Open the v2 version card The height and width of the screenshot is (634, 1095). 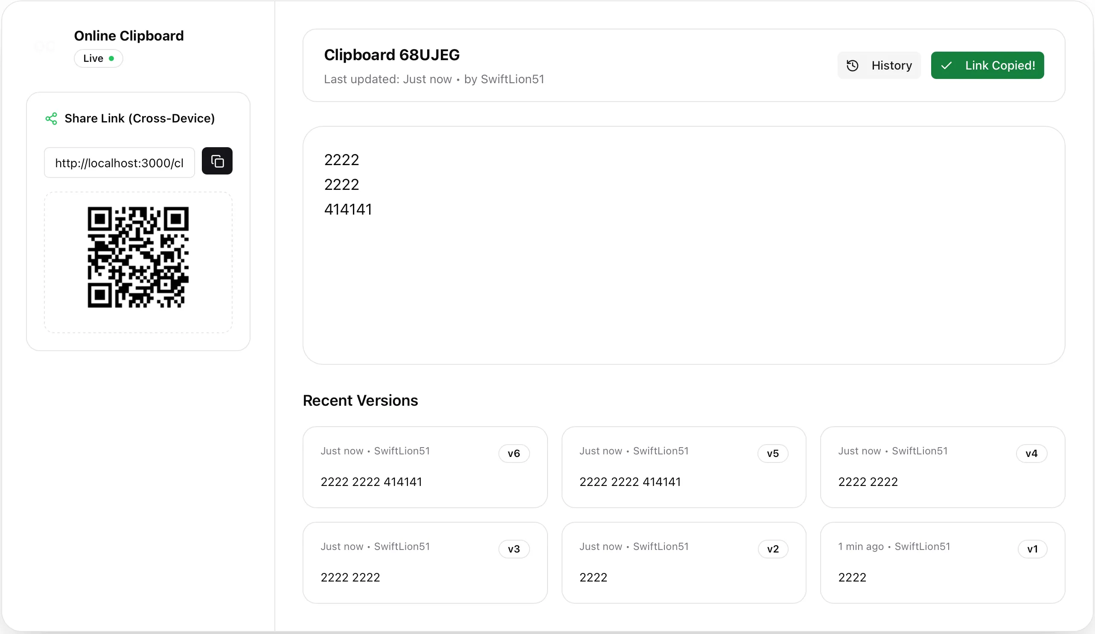pos(684,563)
